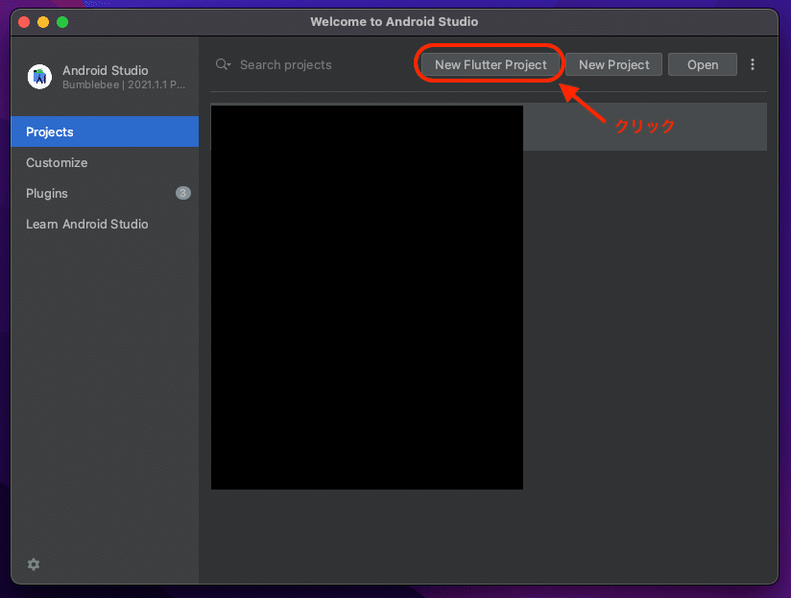Viewport: 791px width, 598px height.
Task: Click the Android Studio title label
Action: coord(105,70)
